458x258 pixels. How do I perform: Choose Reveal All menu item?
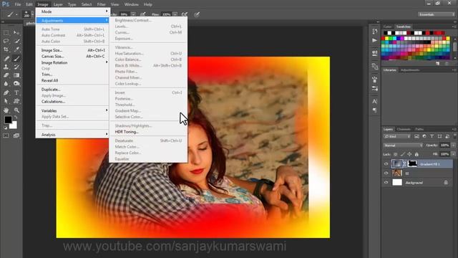pyautogui.click(x=72, y=80)
